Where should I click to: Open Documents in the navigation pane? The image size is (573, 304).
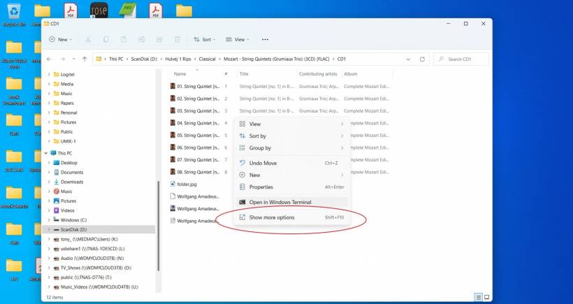[x=72, y=172]
